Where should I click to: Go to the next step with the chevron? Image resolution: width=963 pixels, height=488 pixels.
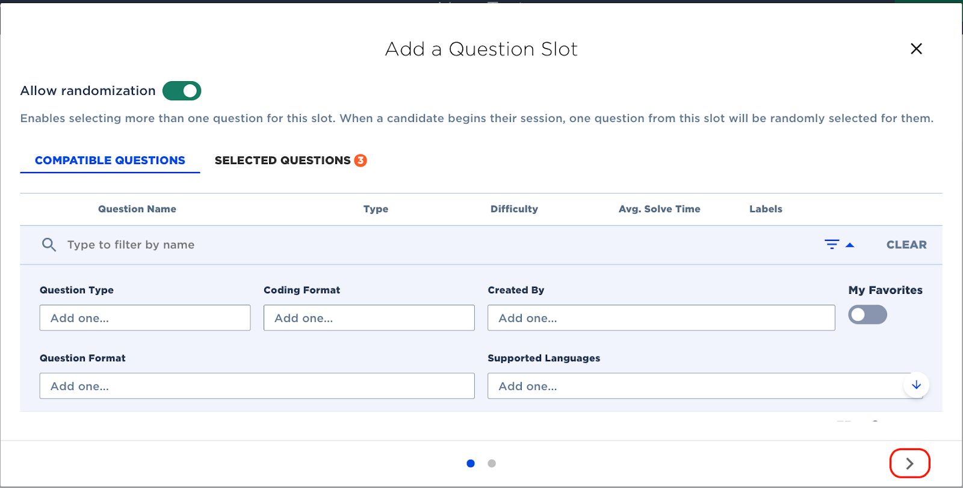(910, 463)
